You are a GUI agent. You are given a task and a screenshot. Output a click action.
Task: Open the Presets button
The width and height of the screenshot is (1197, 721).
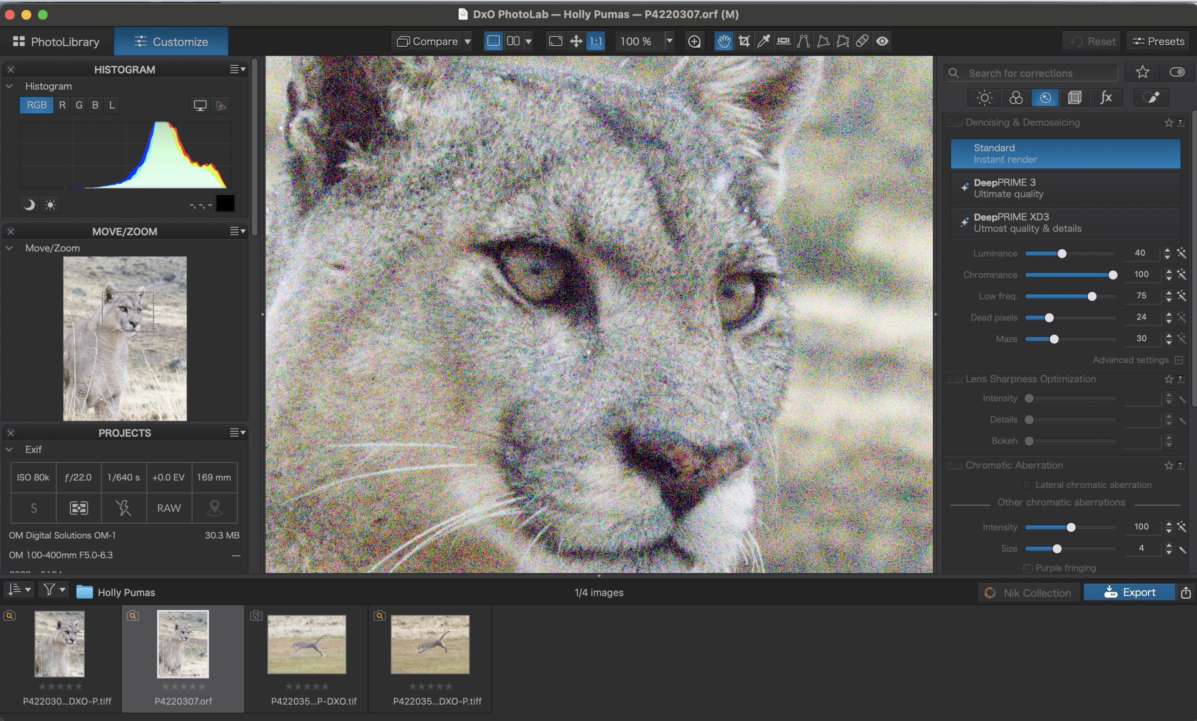[x=1158, y=41]
